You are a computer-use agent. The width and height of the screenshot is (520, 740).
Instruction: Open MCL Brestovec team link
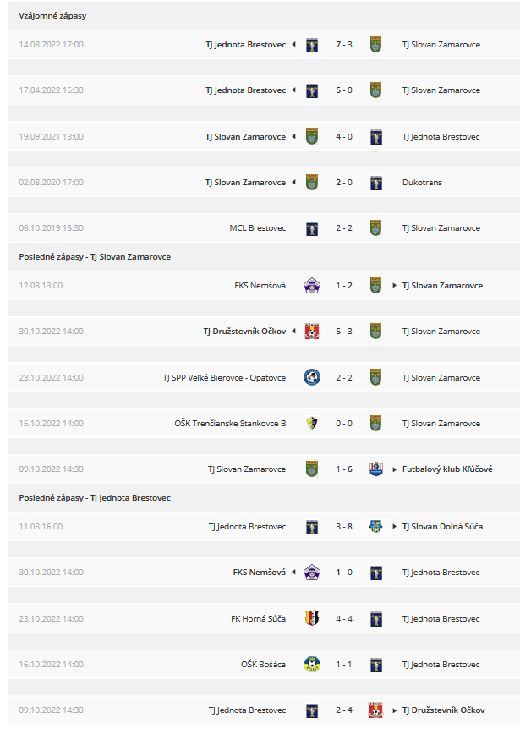[x=258, y=228]
